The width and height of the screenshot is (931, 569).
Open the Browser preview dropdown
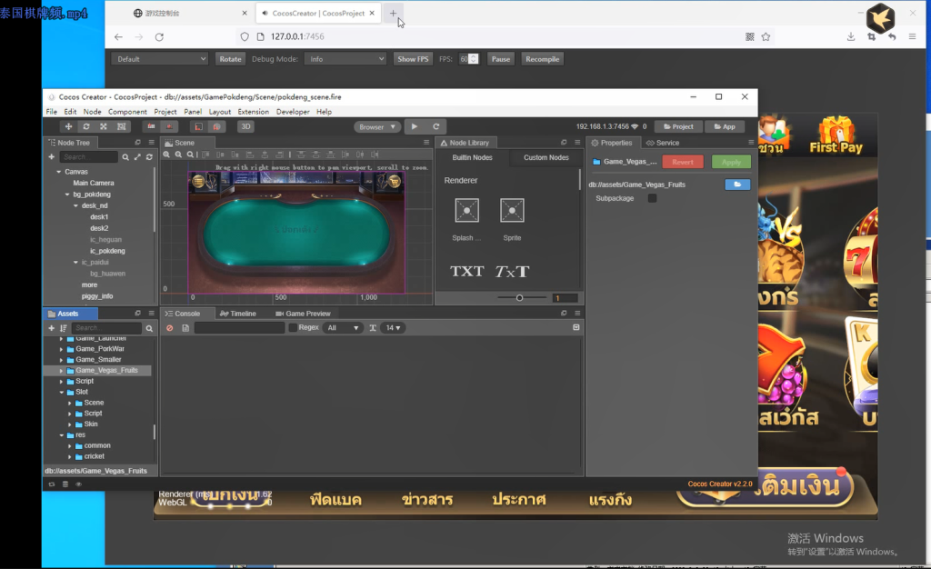(377, 126)
